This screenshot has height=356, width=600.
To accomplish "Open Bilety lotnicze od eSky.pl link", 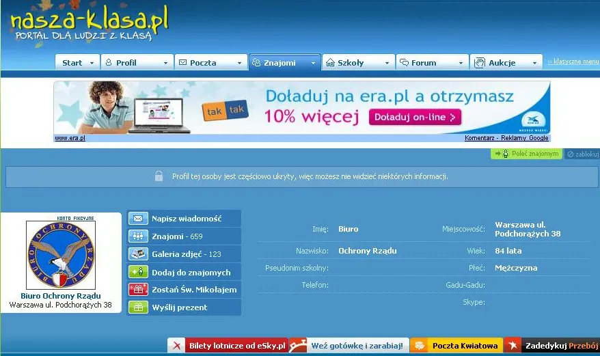I will tap(237, 346).
